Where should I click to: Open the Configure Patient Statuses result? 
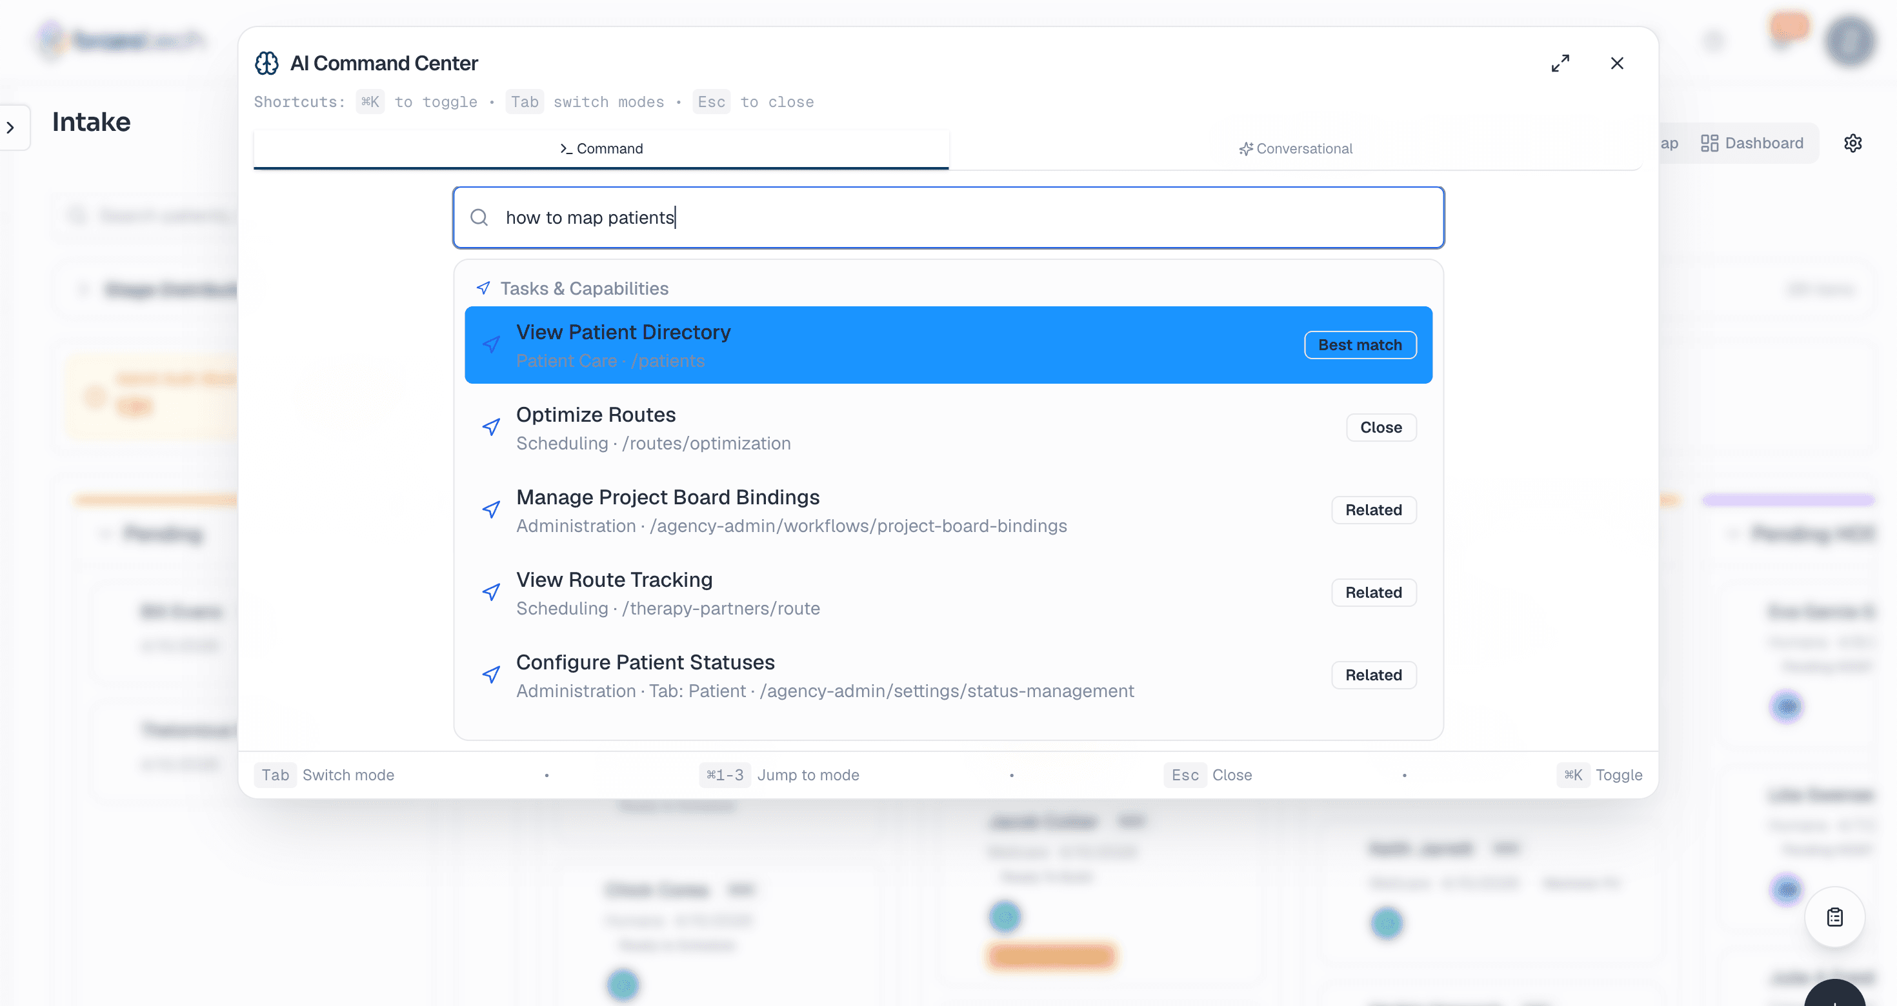coord(949,675)
